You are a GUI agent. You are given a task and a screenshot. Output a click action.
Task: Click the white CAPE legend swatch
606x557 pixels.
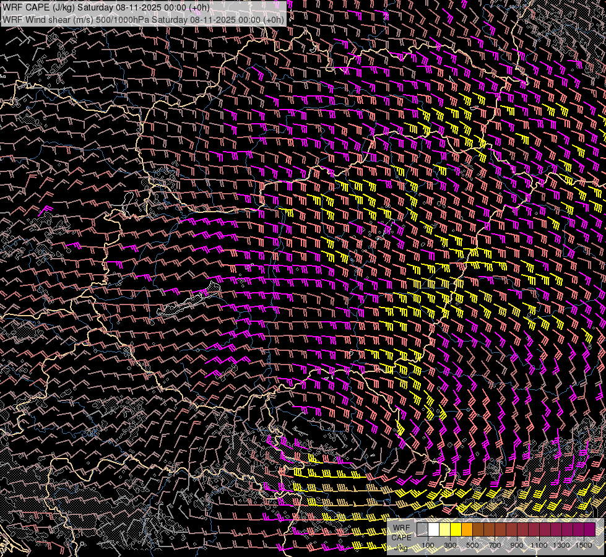pyautogui.click(x=433, y=530)
